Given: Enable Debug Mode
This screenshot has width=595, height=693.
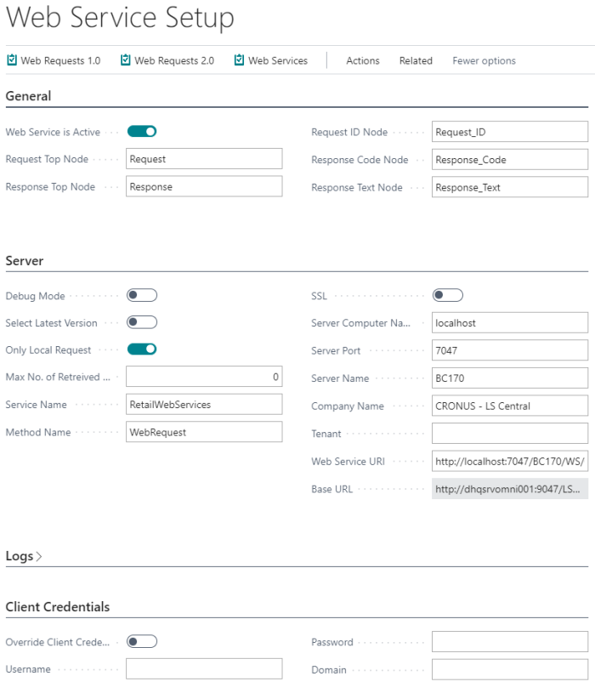Looking at the screenshot, I should point(141,295).
